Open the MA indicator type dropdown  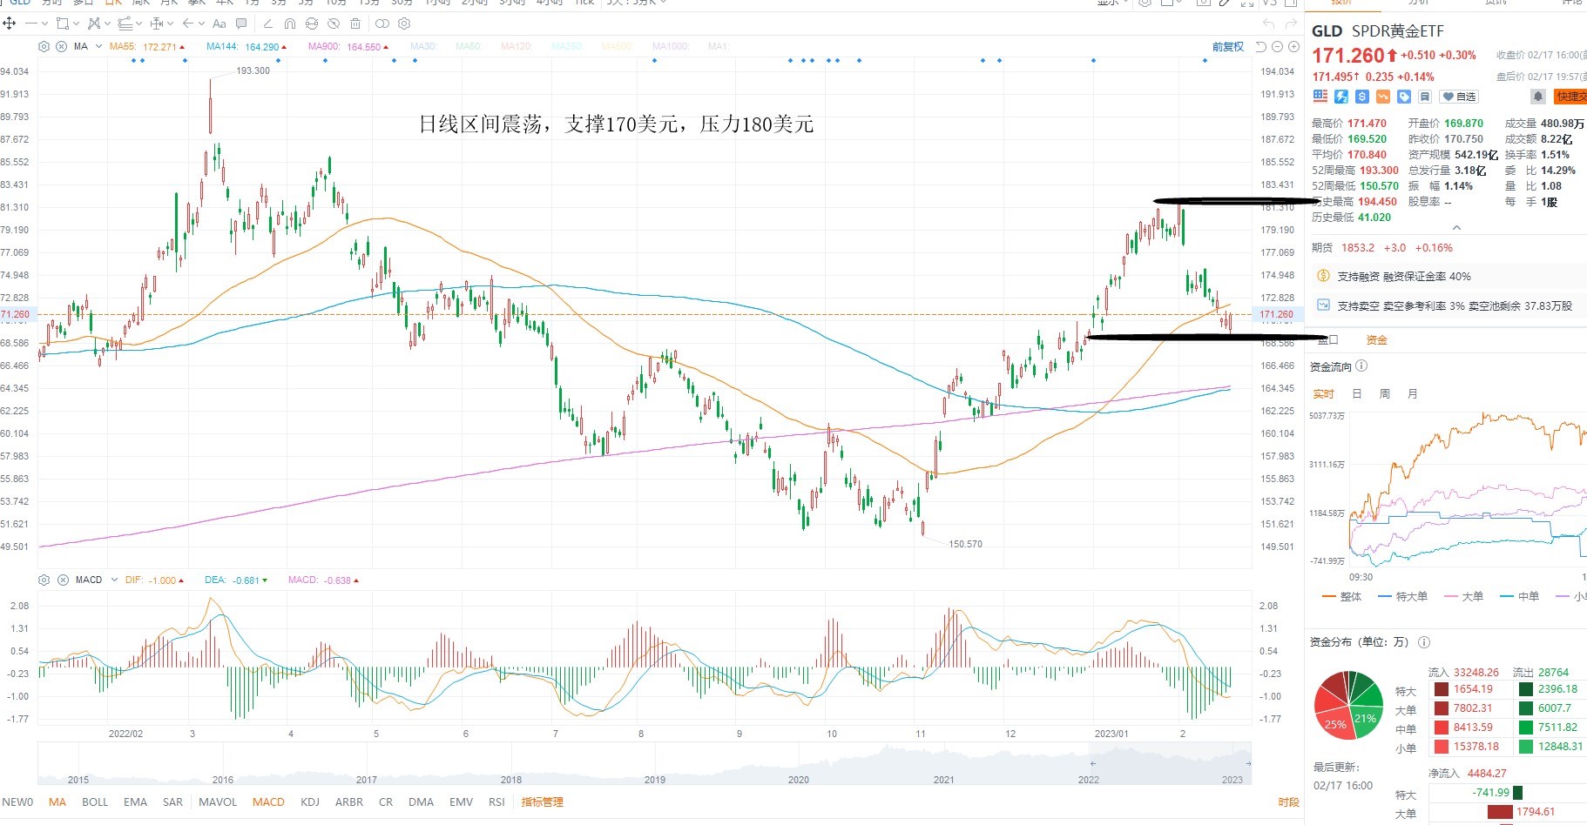point(98,46)
